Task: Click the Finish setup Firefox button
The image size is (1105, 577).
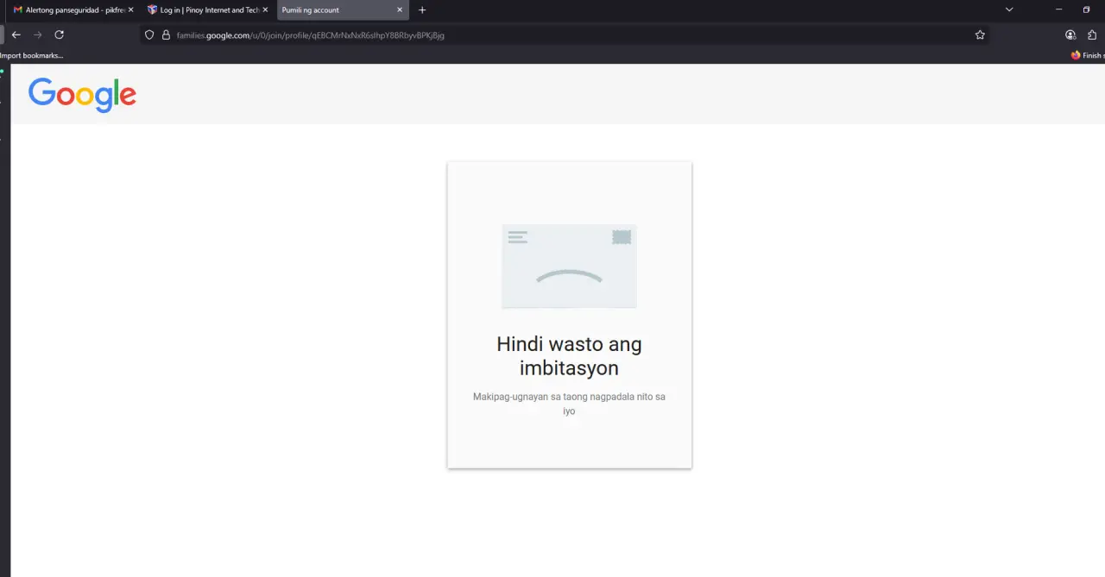Action: (x=1087, y=55)
